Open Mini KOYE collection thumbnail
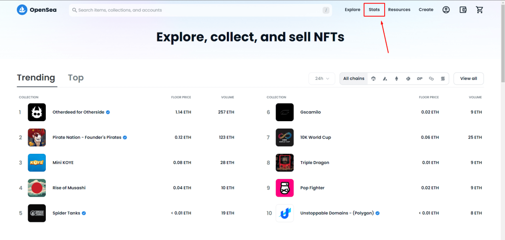Image resolution: width=505 pixels, height=240 pixels. click(36, 163)
